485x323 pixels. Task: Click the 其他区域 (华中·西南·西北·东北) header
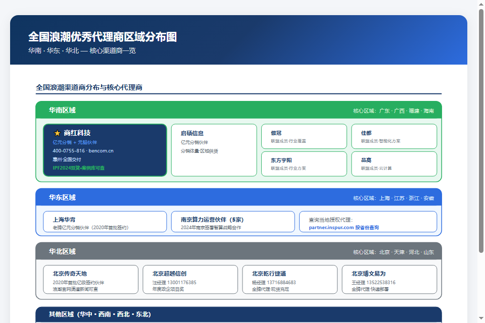[x=238, y=314]
